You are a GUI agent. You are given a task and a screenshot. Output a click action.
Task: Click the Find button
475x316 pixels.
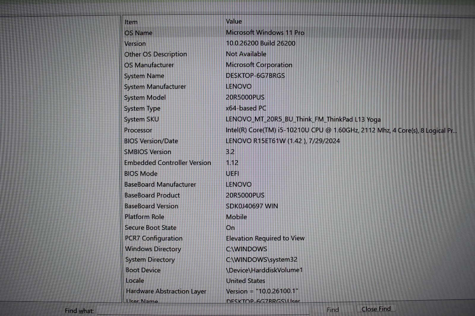point(332,310)
